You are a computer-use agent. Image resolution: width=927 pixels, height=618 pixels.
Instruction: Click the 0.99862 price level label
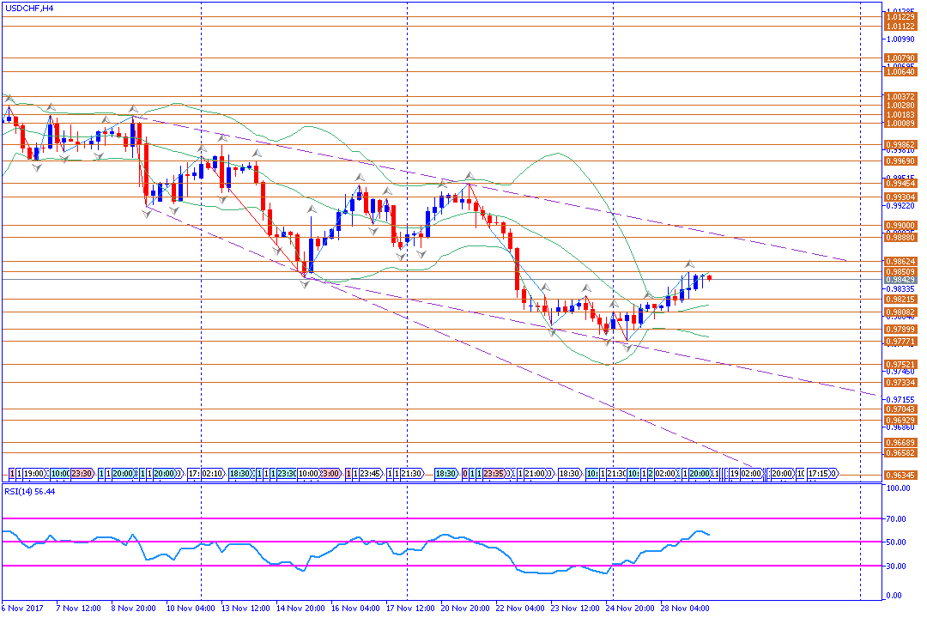point(900,145)
